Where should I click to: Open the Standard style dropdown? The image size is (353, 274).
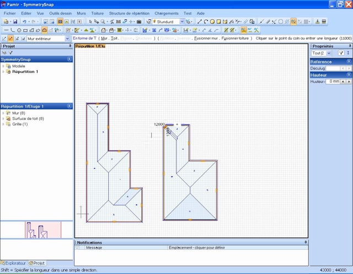pos(182,22)
